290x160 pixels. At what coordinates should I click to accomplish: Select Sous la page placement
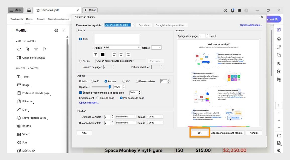(98, 98)
